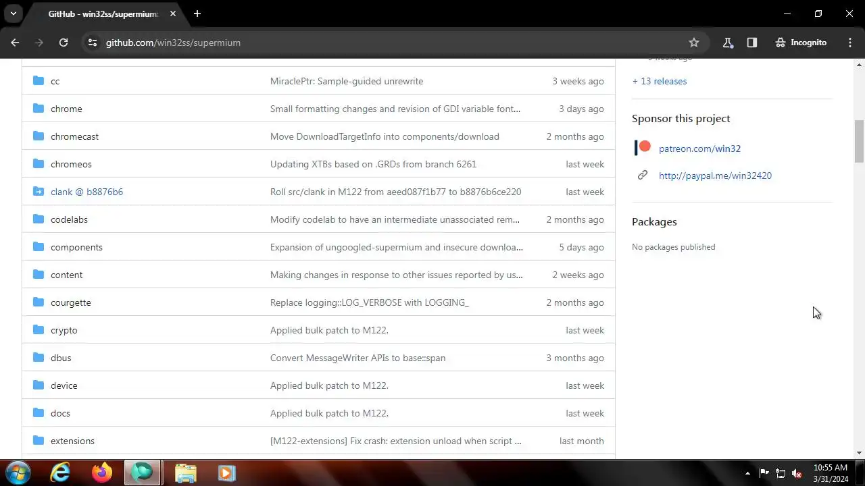Image resolution: width=865 pixels, height=486 pixels.
Task: Open the tab search dropdown arrow
Action: (x=14, y=13)
